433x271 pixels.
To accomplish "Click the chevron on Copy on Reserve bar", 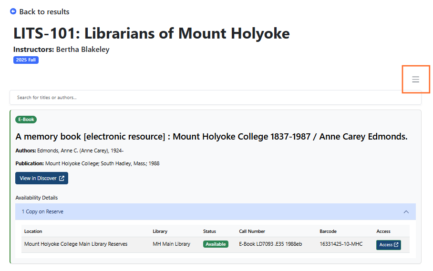I will pyautogui.click(x=406, y=212).
